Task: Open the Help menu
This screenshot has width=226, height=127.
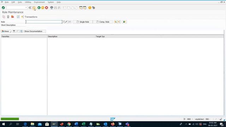Action: pos(59,2)
